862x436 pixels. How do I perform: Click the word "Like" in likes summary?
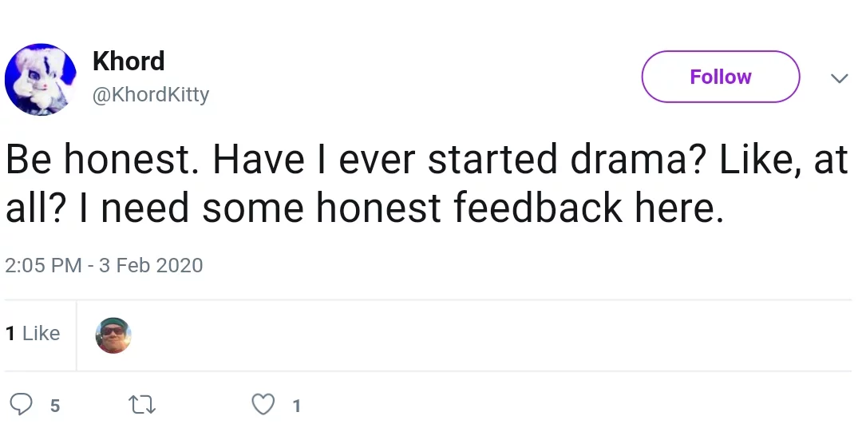click(42, 333)
